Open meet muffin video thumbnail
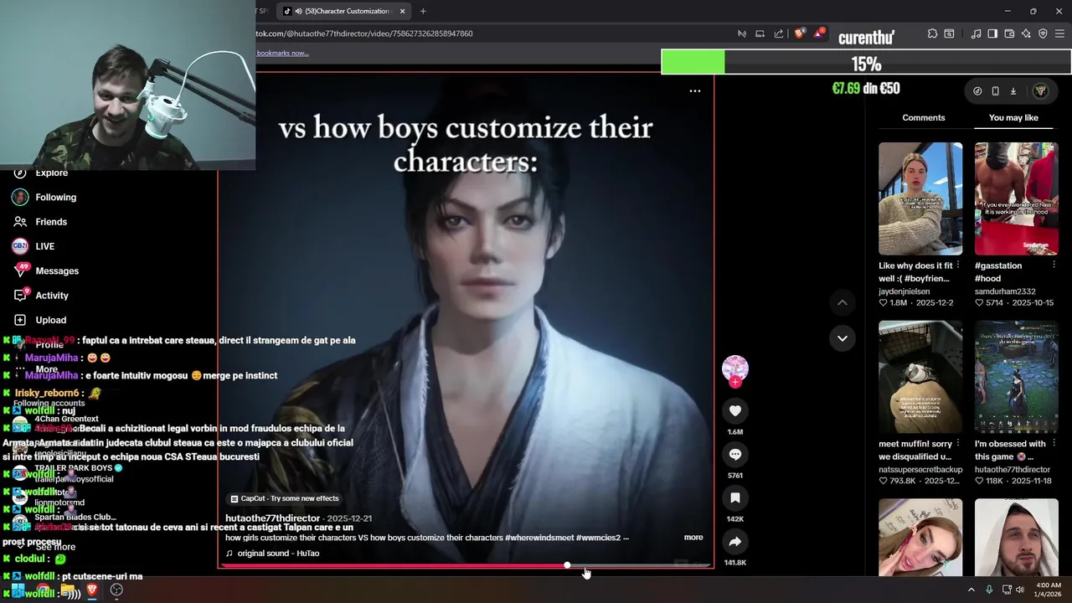 point(920,377)
